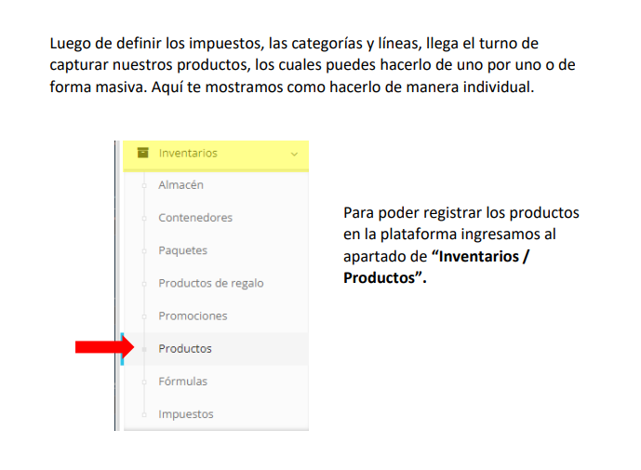Navigate to Fórmulas in sidebar

tap(182, 382)
